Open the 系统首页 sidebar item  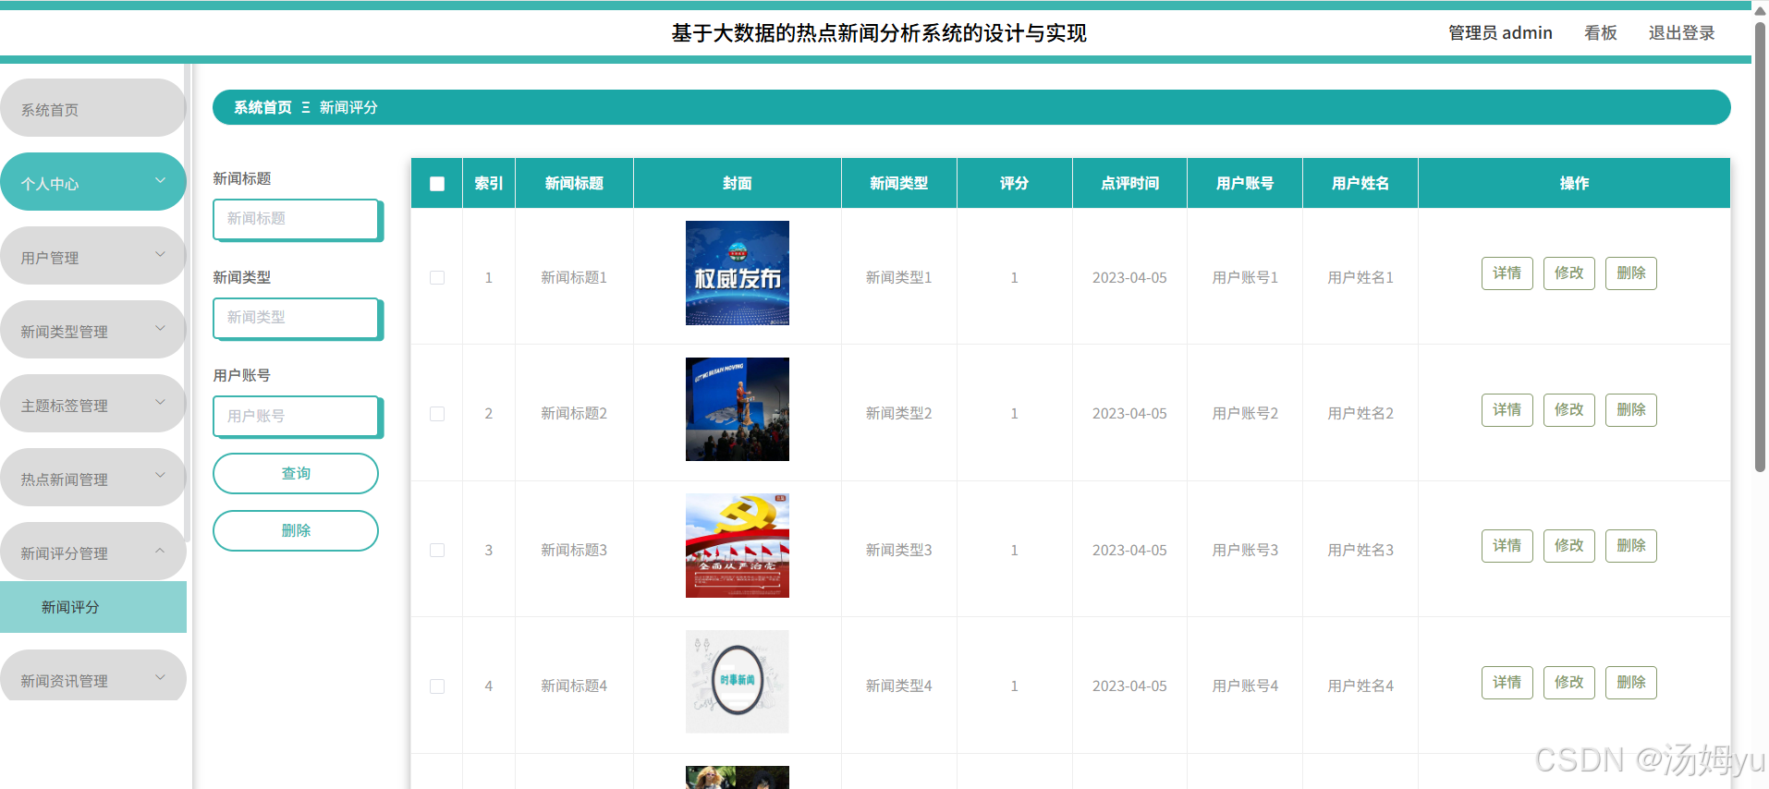click(x=92, y=108)
